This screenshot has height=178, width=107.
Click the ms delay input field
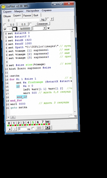pyautogui.click(x=23, y=129)
